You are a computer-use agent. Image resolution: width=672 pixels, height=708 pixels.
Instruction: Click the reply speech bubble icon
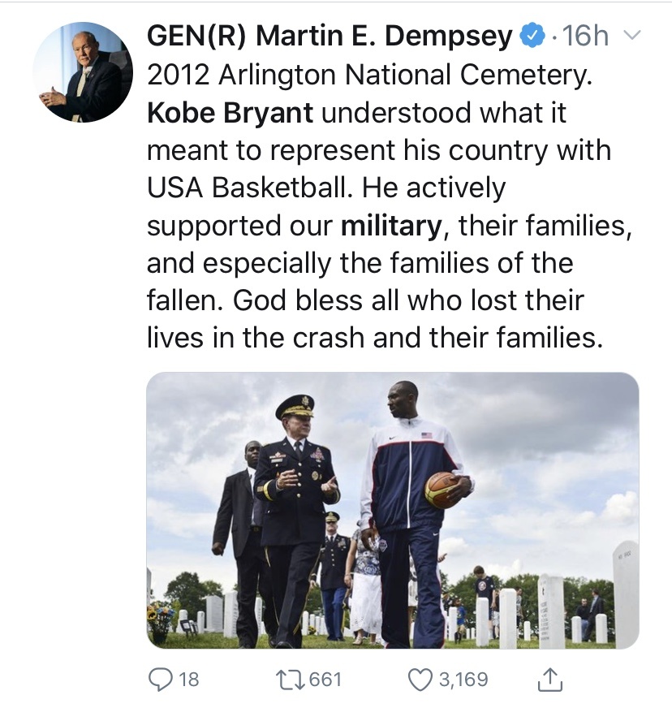tap(159, 679)
